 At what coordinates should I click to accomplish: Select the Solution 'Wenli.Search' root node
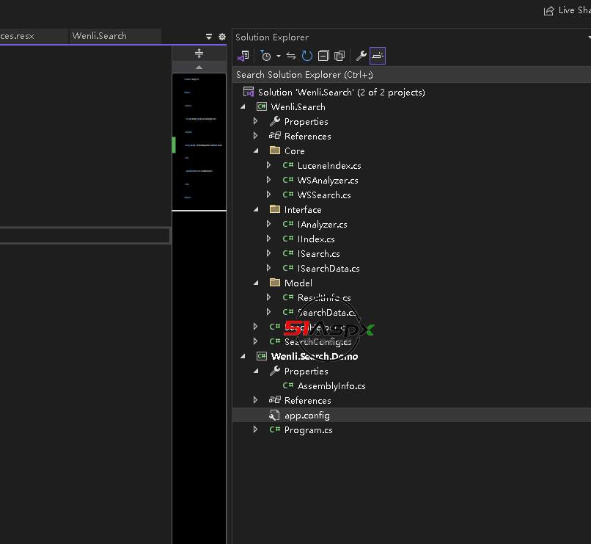[x=341, y=93]
